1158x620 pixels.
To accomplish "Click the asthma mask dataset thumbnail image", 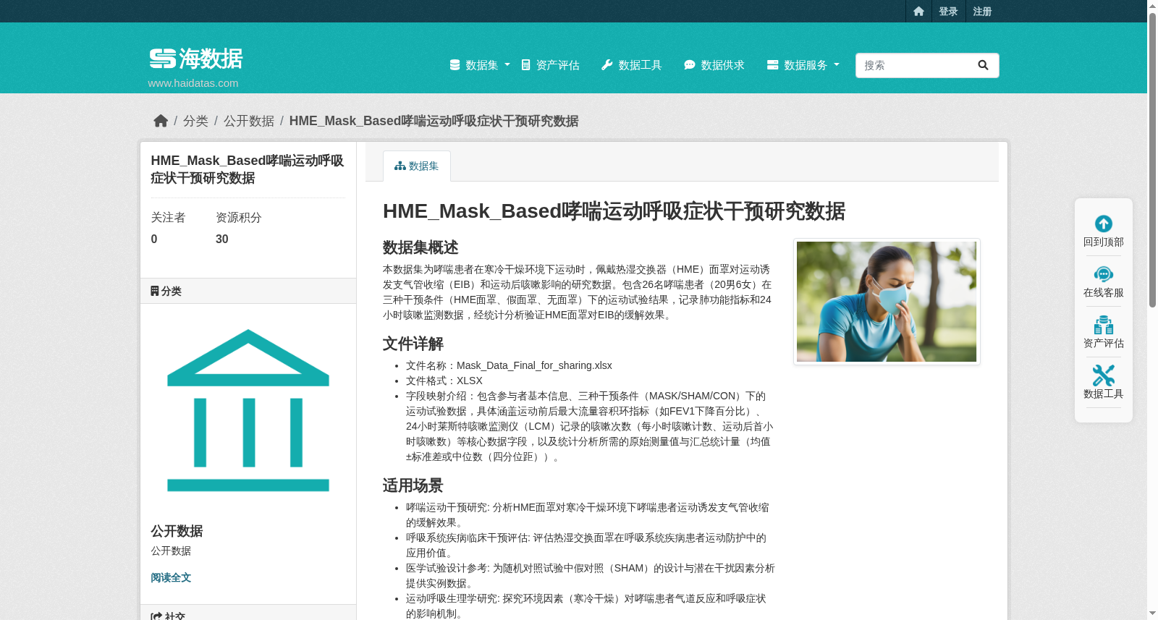I will point(887,302).
